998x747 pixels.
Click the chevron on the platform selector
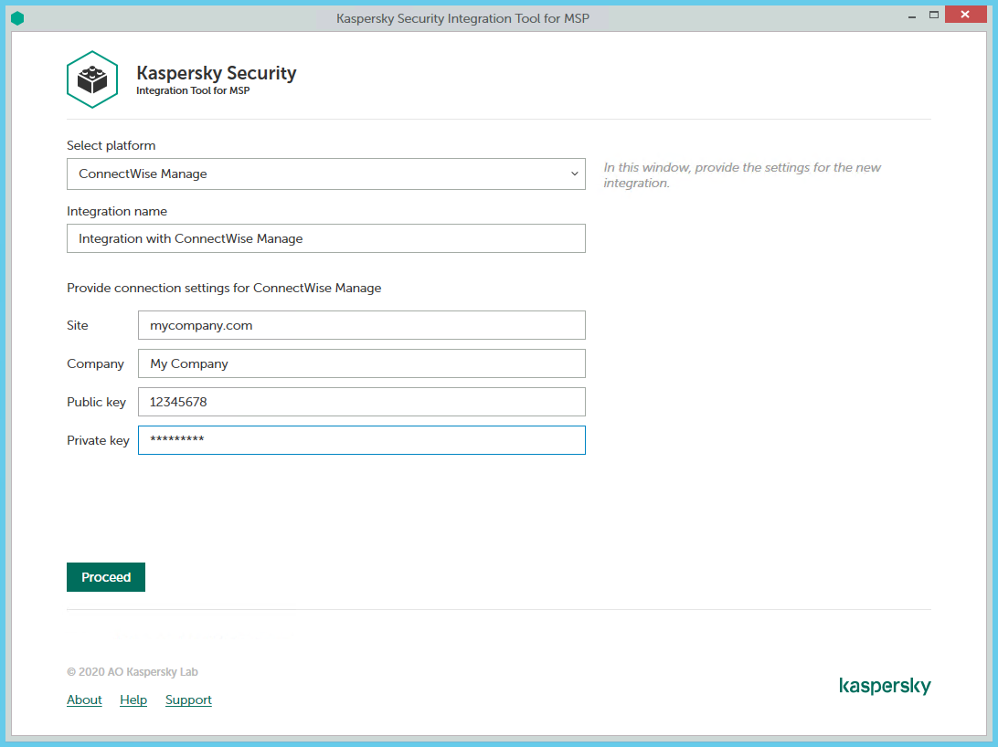(574, 174)
